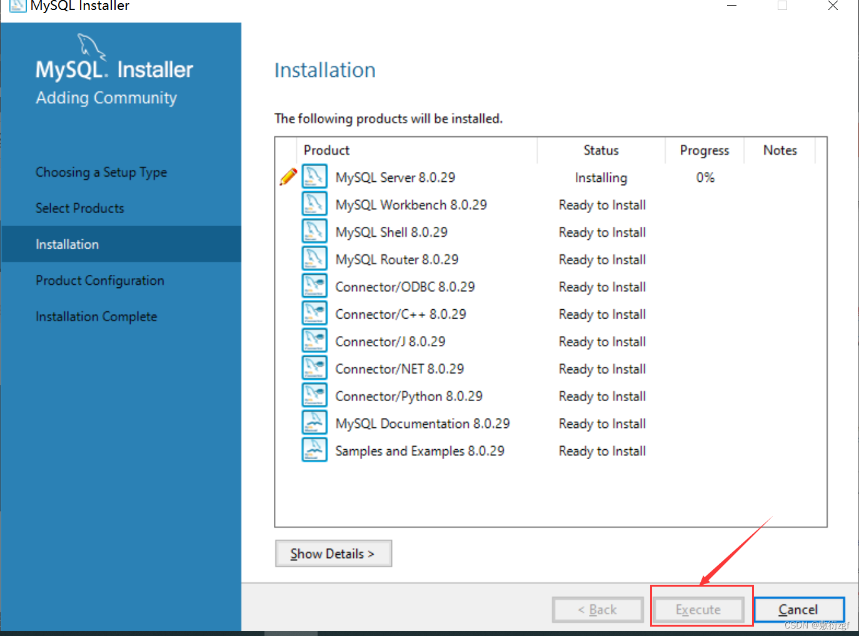Click the Connector/NET 8.0.29 product icon

tap(314, 369)
